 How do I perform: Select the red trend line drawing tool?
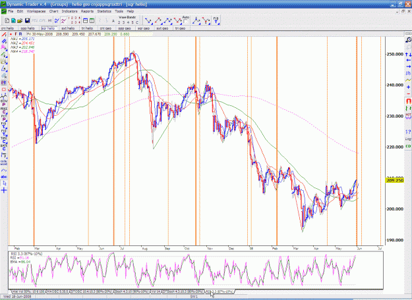point(4,34)
